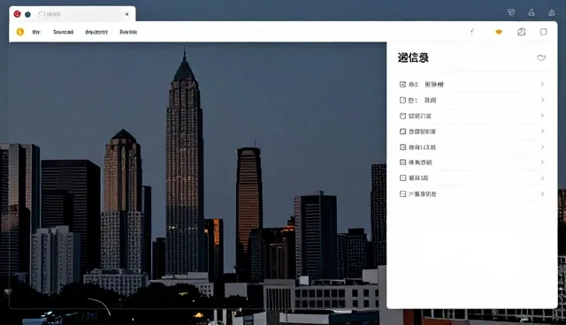566x325 pixels.
Task: Expand the sixth panel row using its chevron
Action: (x=542, y=162)
